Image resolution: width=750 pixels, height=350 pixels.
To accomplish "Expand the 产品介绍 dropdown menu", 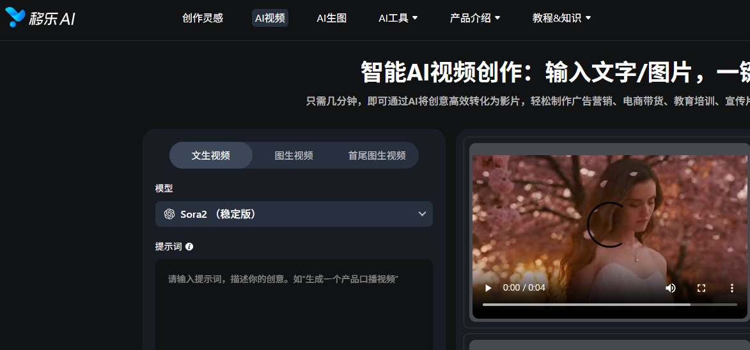I will pyautogui.click(x=474, y=18).
